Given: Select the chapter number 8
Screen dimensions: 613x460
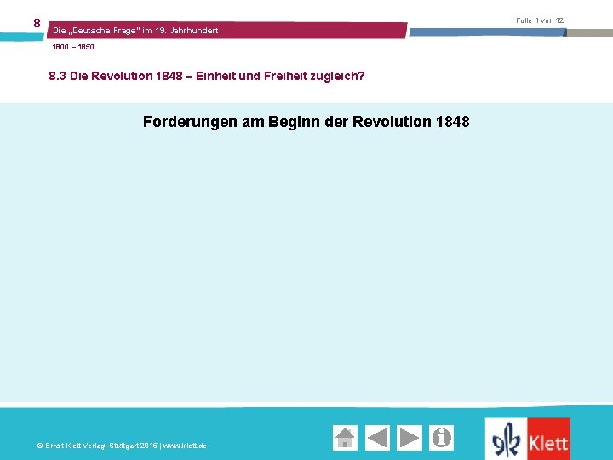Looking at the screenshot, I should 37,23.
